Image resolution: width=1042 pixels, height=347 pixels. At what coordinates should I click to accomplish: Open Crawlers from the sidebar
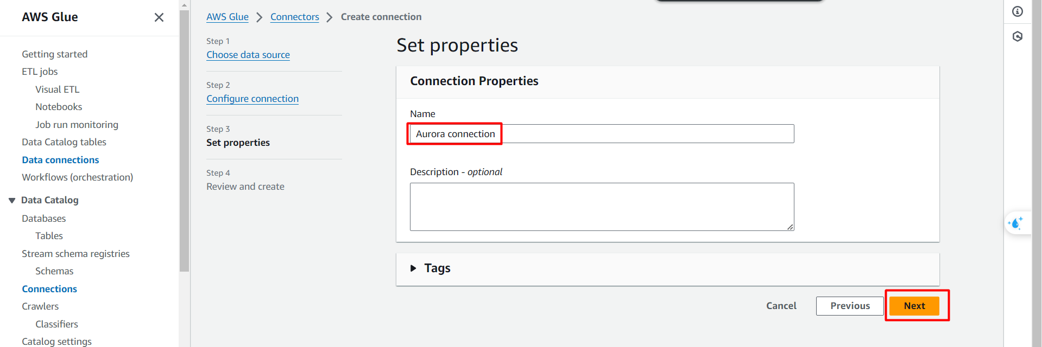tap(40, 306)
